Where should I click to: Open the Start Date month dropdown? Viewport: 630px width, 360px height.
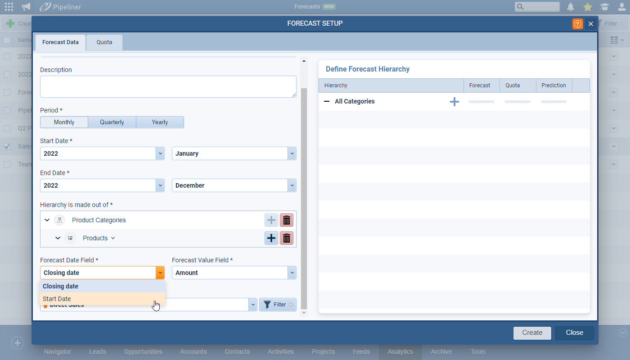292,153
